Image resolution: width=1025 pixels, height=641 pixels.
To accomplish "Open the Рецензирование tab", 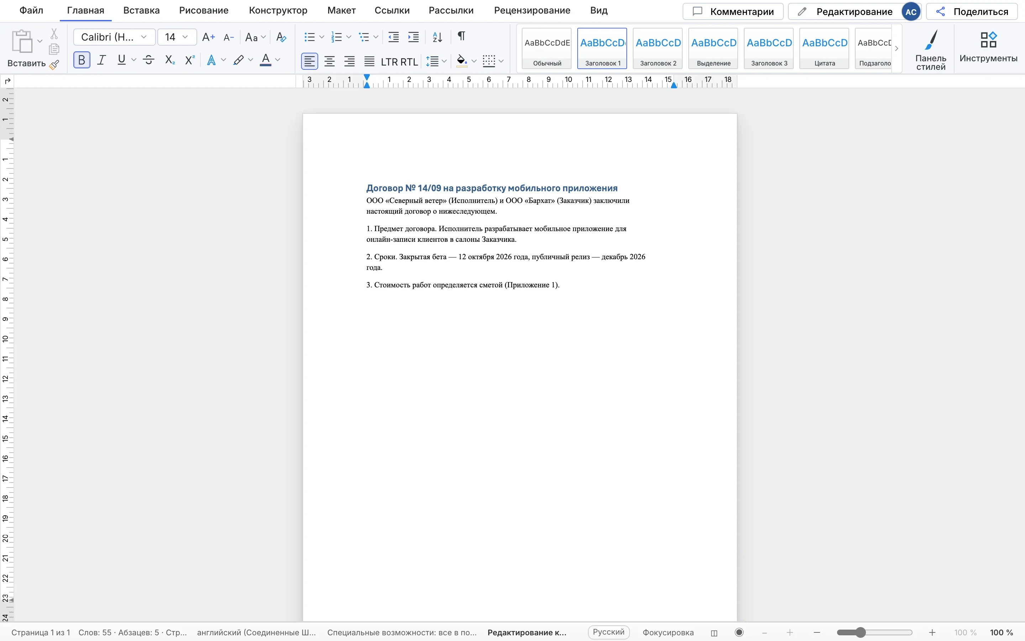I will click(x=532, y=11).
